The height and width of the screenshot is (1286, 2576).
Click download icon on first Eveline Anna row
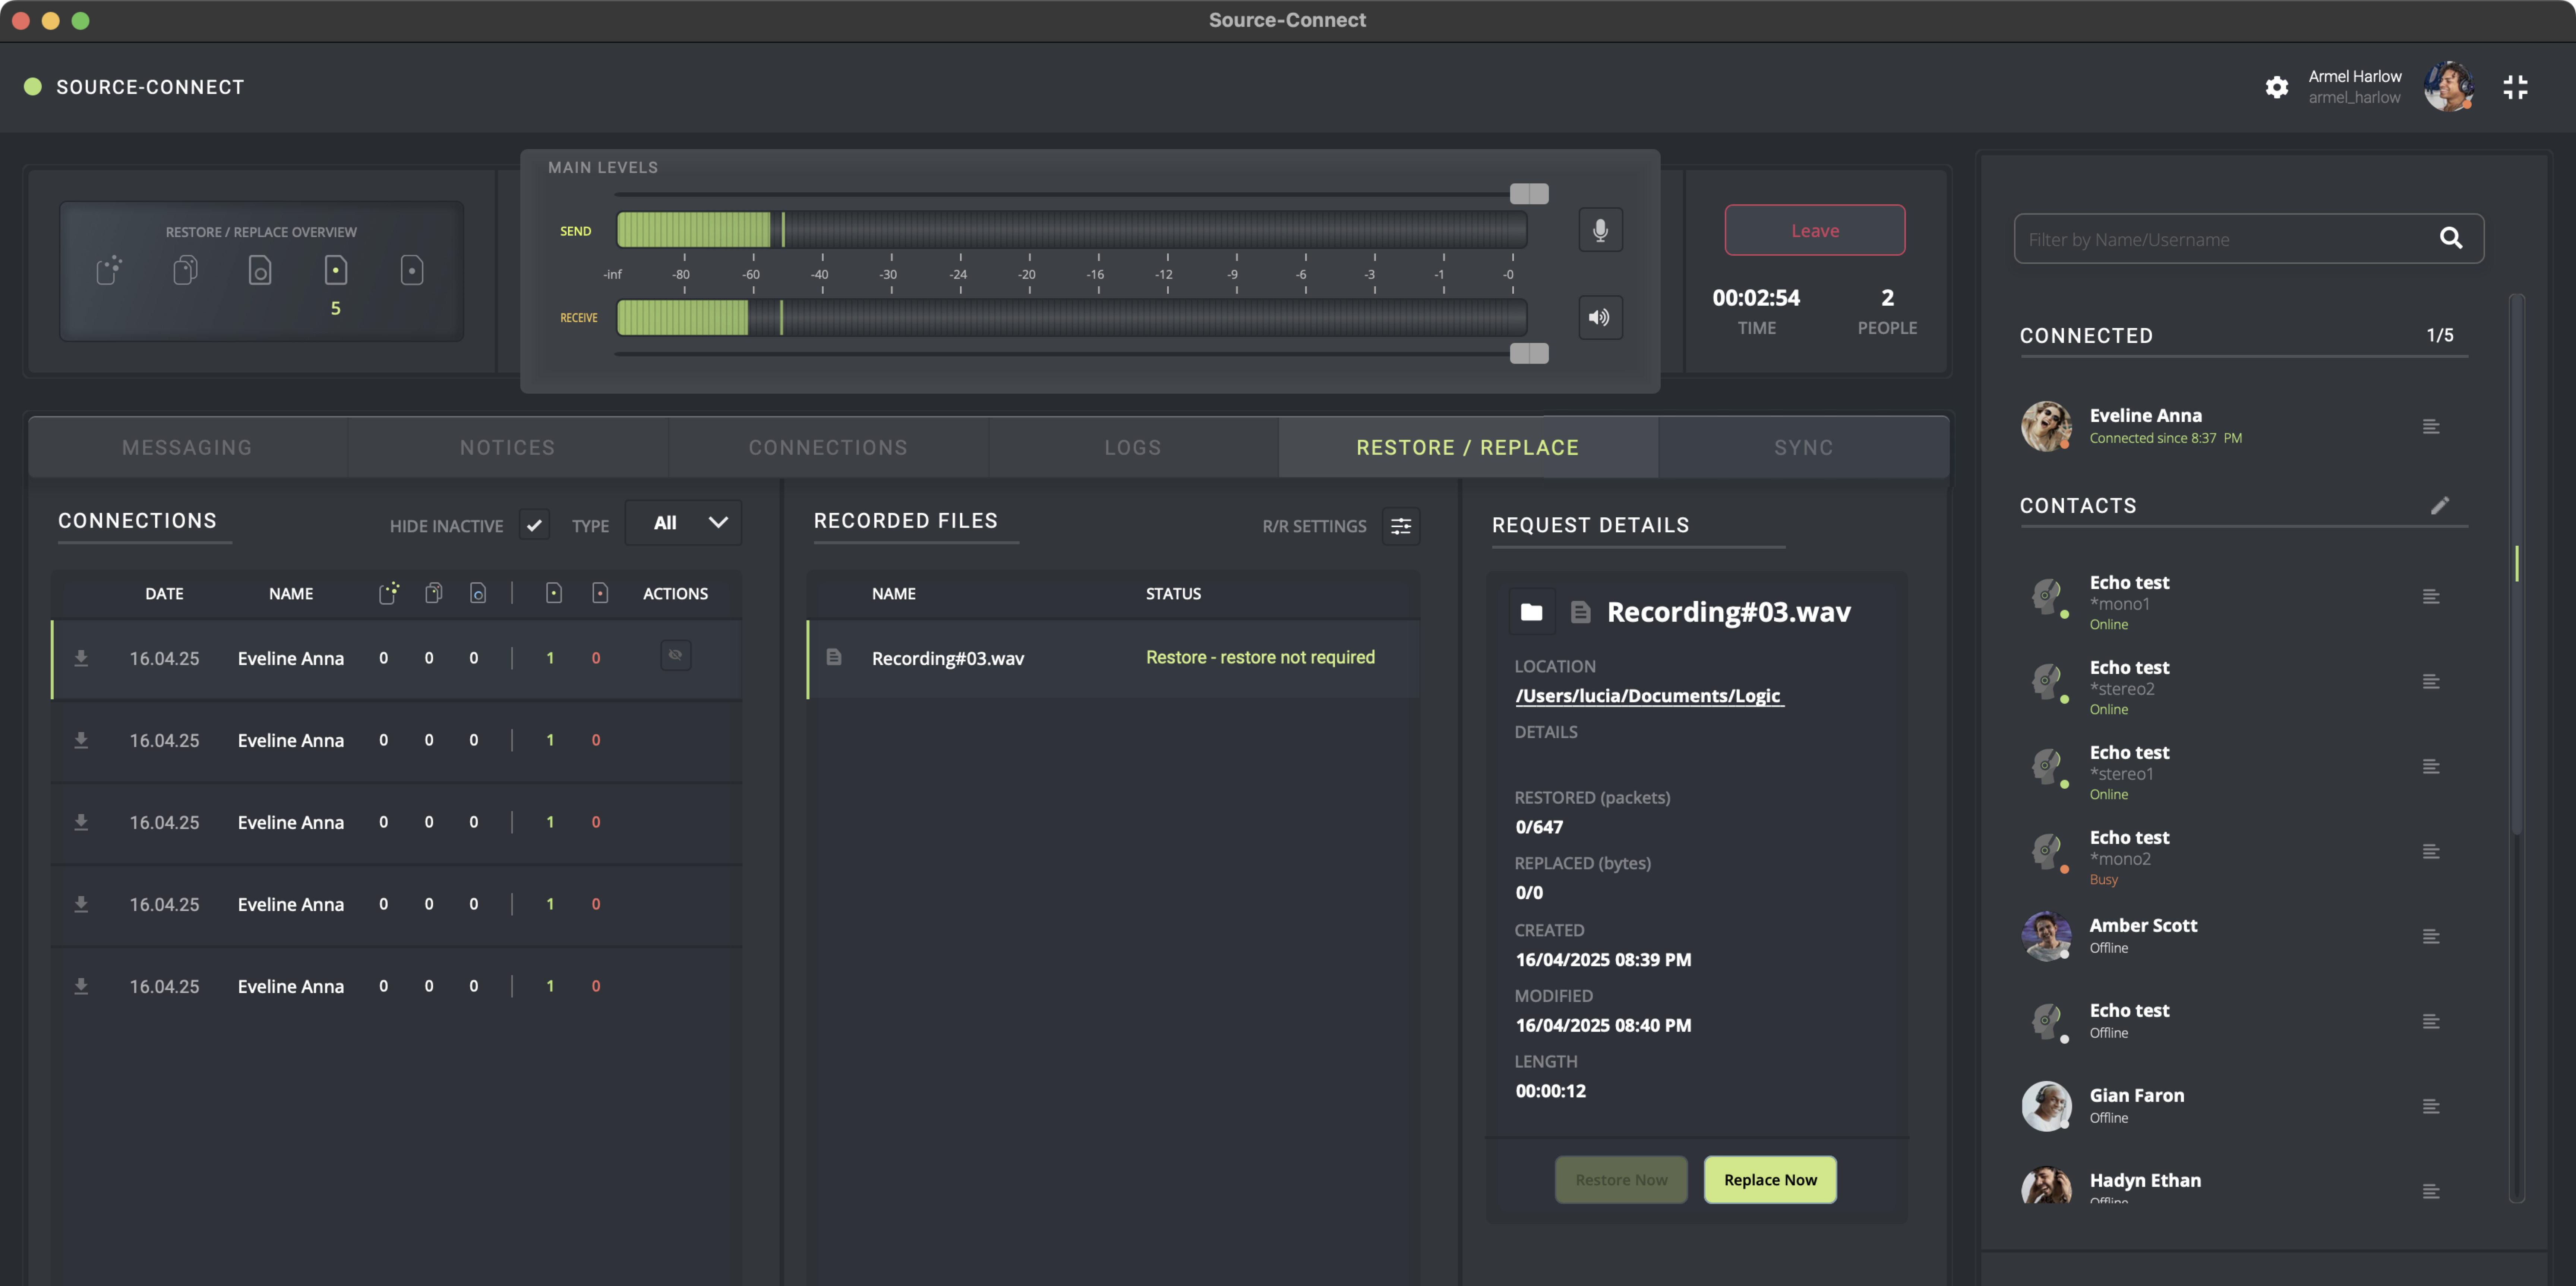(81, 658)
